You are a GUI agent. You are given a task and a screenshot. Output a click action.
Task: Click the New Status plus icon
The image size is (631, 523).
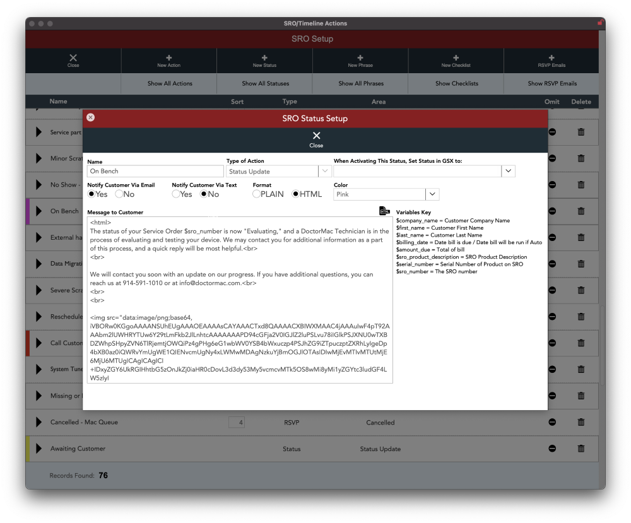coord(264,57)
